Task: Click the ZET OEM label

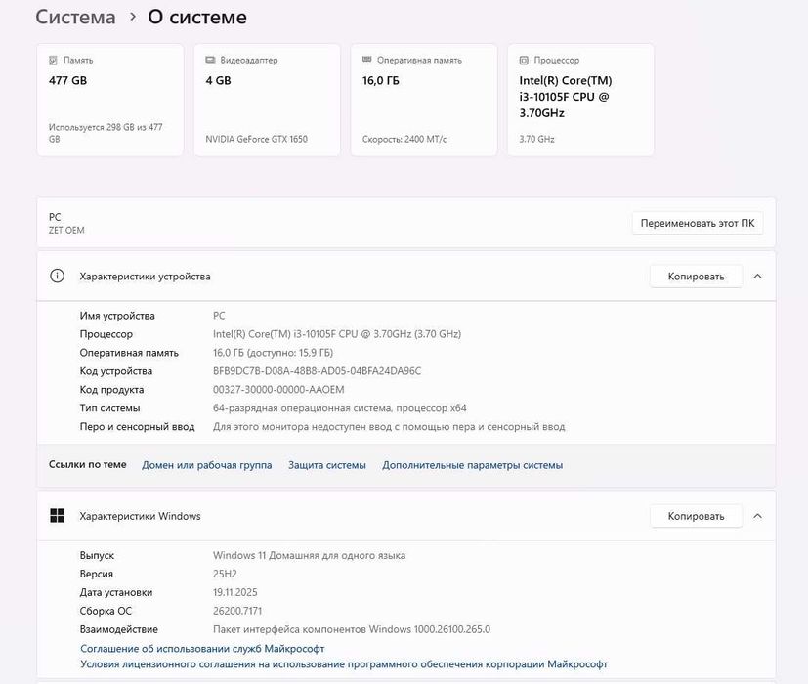Action: coord(66,230)
